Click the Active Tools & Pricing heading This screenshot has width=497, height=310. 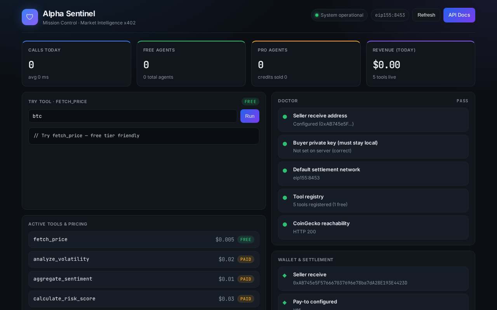[58, 224]
